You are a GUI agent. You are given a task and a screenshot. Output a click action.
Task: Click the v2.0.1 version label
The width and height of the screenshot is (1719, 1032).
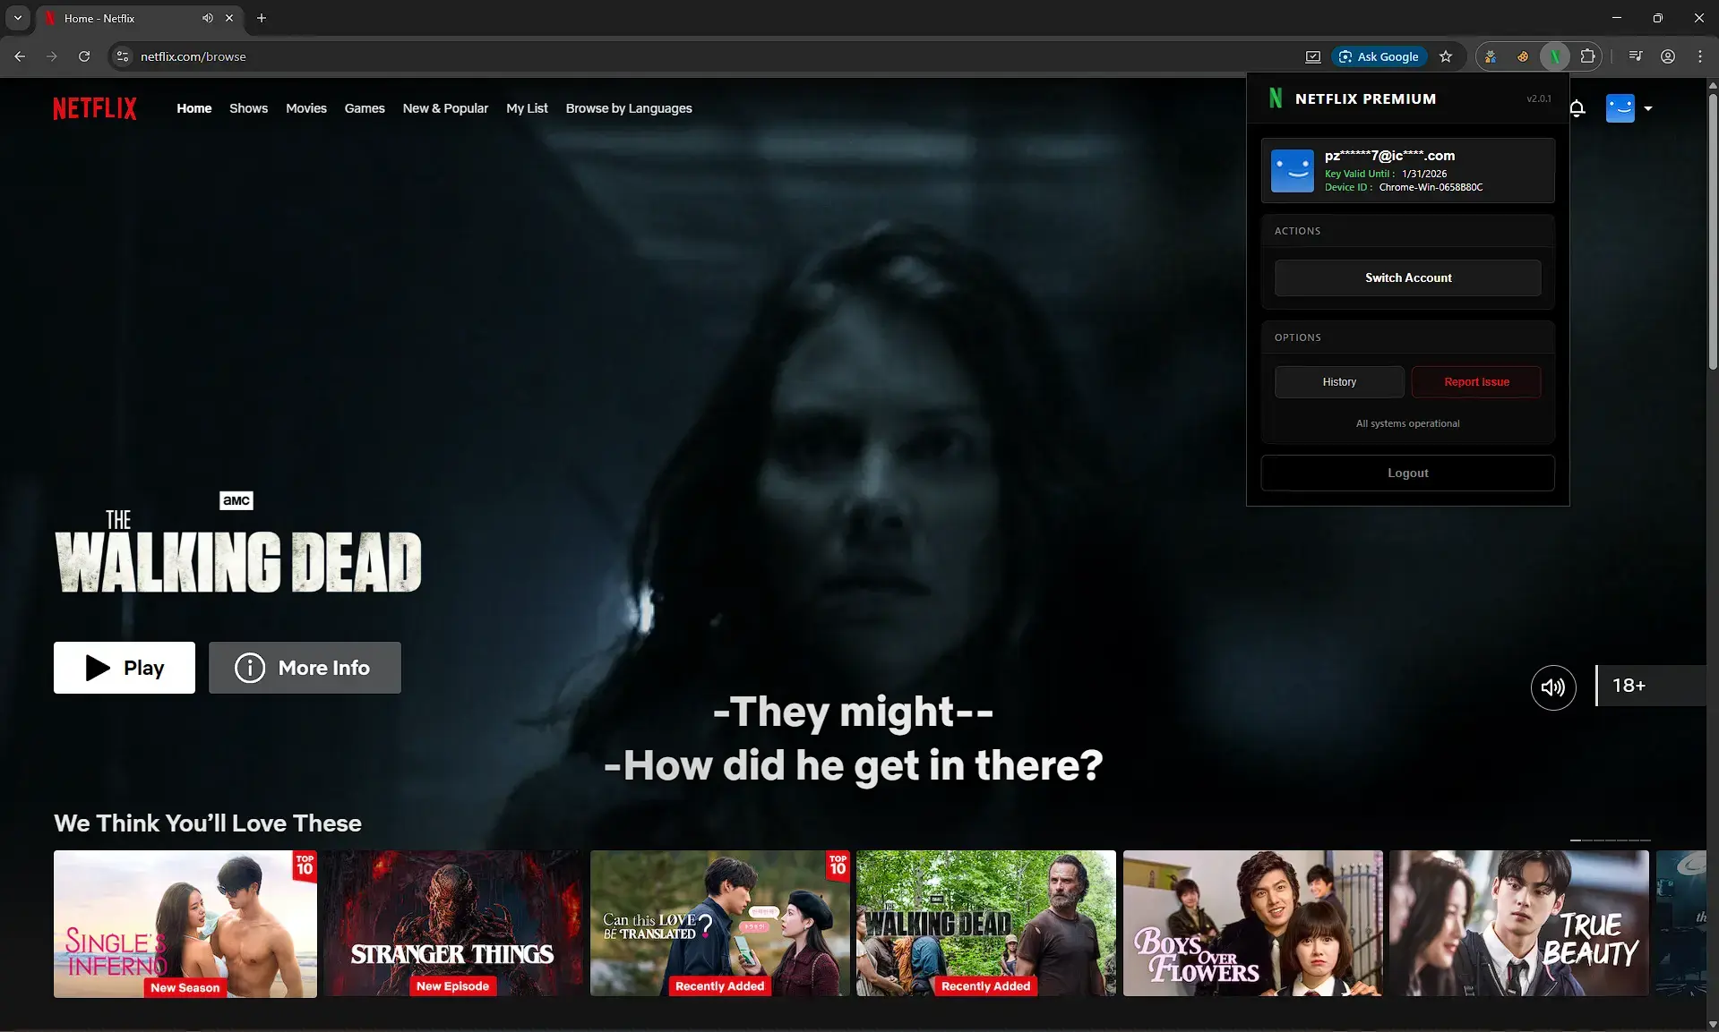[x=1539, y=98]
